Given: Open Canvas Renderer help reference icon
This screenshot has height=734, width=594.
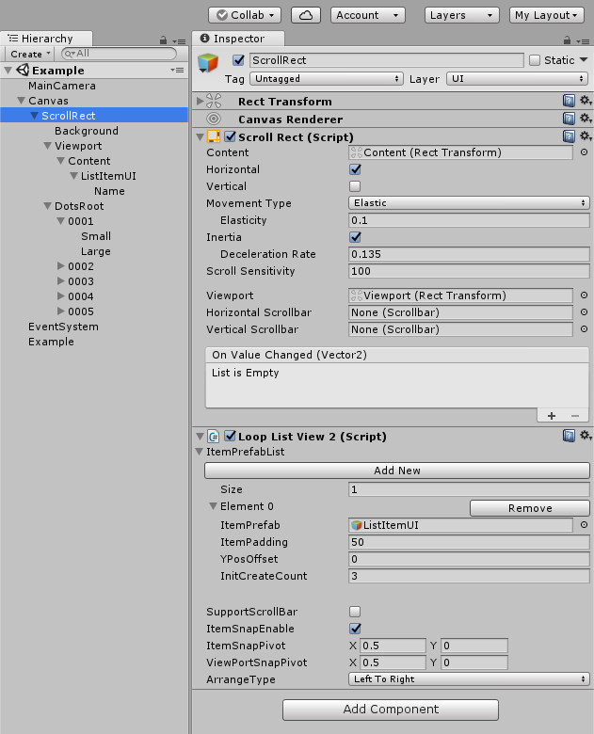Looking at the screenshot, I should pyautogui.click(x=569, y=119).
